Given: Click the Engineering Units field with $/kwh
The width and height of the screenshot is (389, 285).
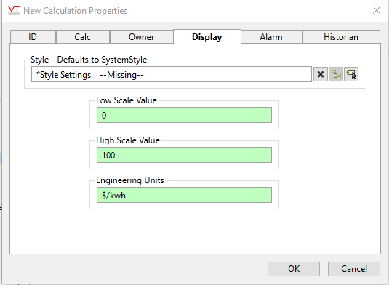Looking at the screenshot, I should pyautogui.click(x=184, y=195).
